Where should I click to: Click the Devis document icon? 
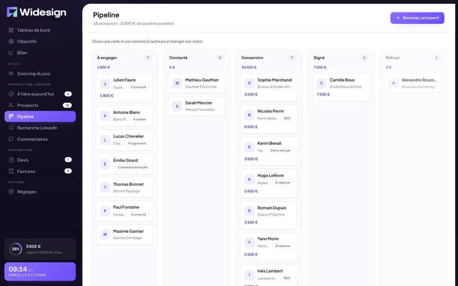pyautogui.click(x=11, y=160)
